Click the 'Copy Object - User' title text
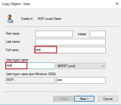 click(16, 4)
